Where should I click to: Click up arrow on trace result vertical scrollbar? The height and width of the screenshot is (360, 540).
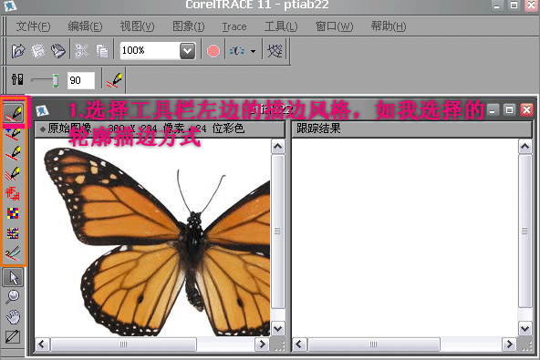(x=524, y=147)
